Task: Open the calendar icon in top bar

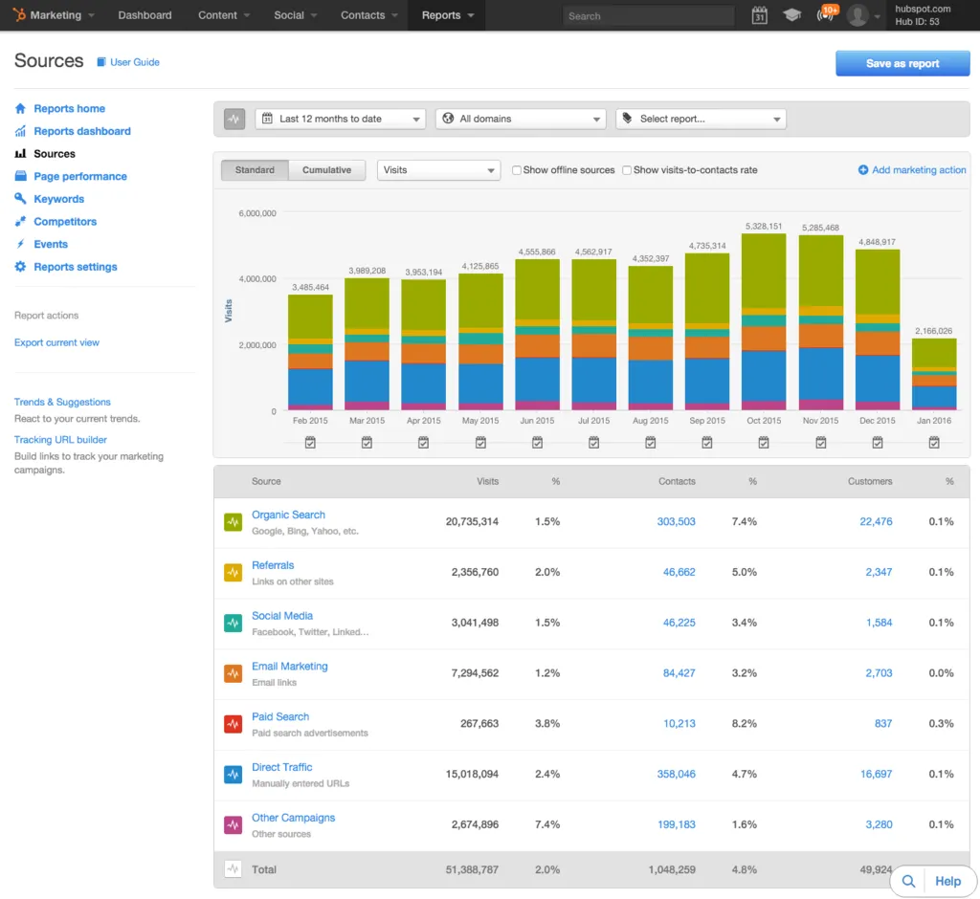Action: pyautogui.click(x=759, y=15)
